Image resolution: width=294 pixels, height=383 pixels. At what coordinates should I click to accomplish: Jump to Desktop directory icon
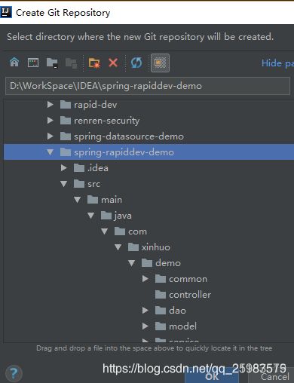[33, 63]
